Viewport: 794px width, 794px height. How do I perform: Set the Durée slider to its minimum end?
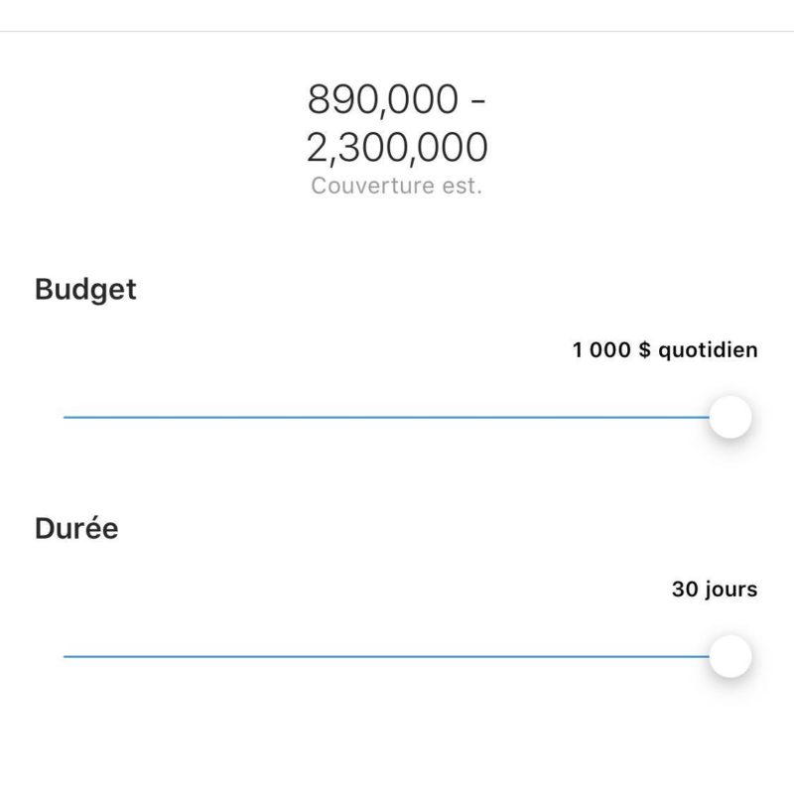tap(66, 656)
